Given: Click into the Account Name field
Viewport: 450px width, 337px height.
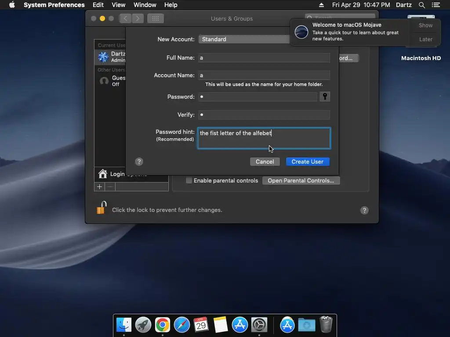Looking at the screenshot, I should [264, 75].
